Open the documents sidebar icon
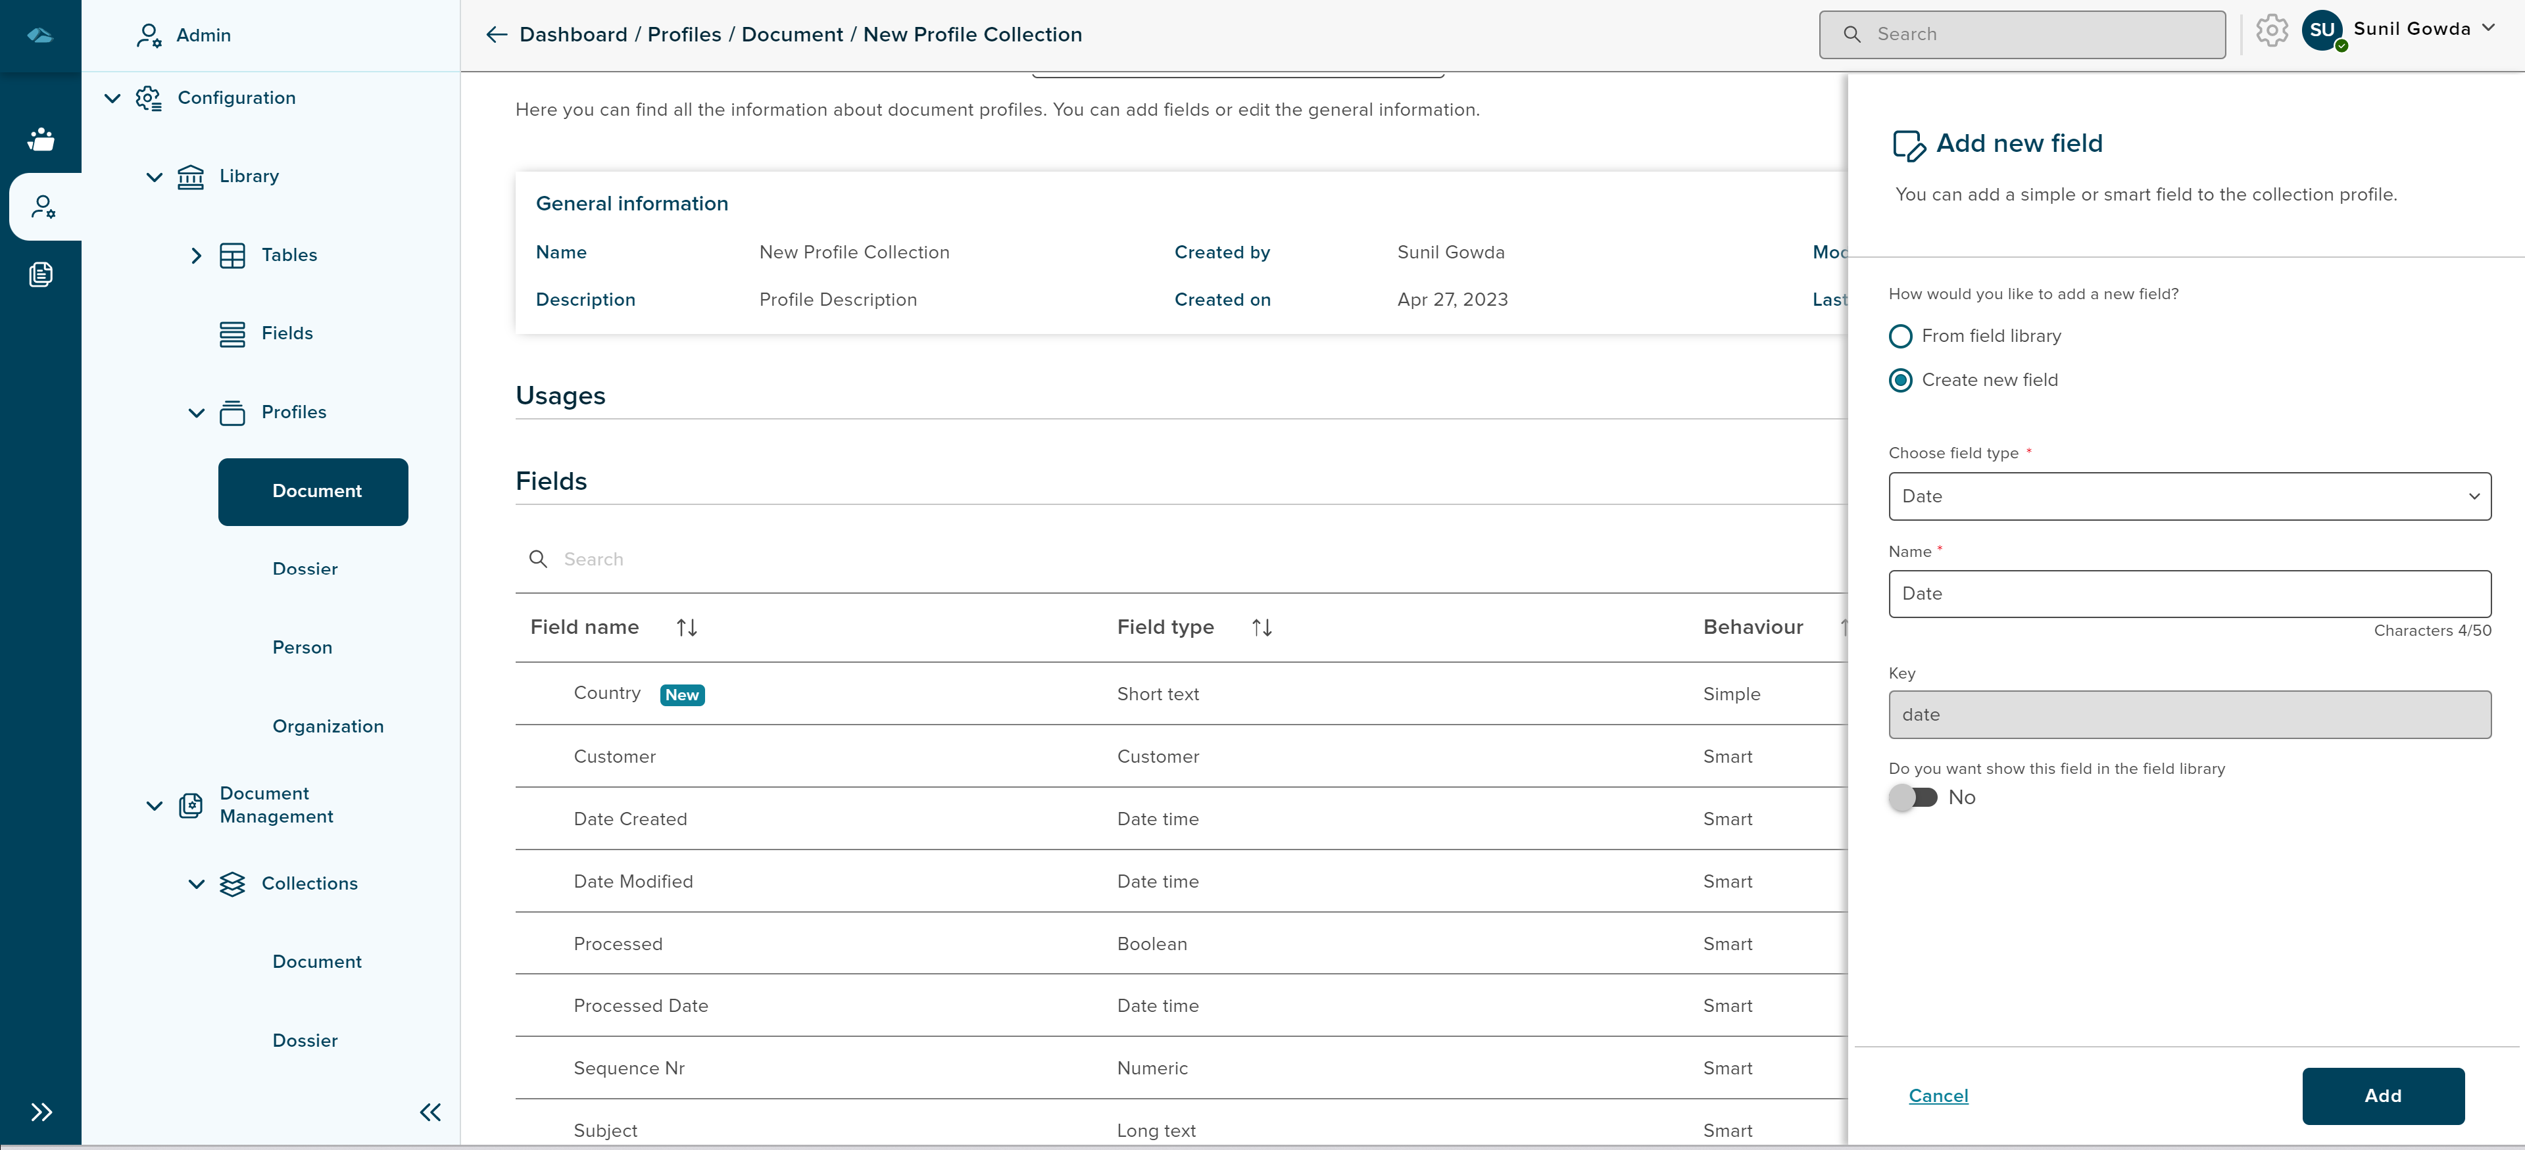 pos(40,274)
